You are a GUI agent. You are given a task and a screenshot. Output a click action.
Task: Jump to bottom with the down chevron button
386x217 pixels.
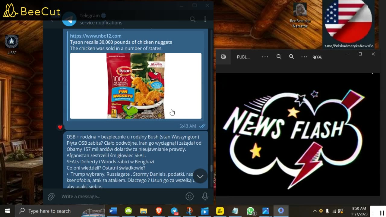pyautogui.click(x=200, y=176)
